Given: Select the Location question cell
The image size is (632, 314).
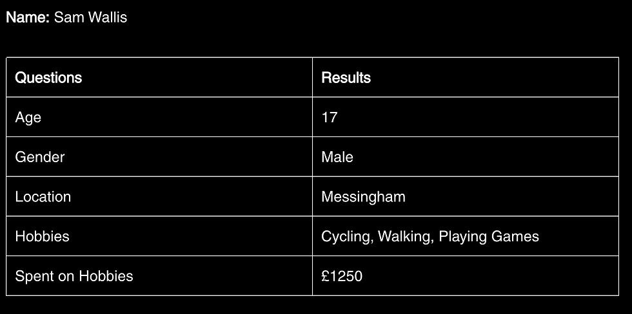Looking at the screenshot, I should pyautogui.click(x=43, y=197).
